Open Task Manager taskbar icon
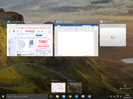The width and height of the screenshot is (133, 99). click(83, 96)
